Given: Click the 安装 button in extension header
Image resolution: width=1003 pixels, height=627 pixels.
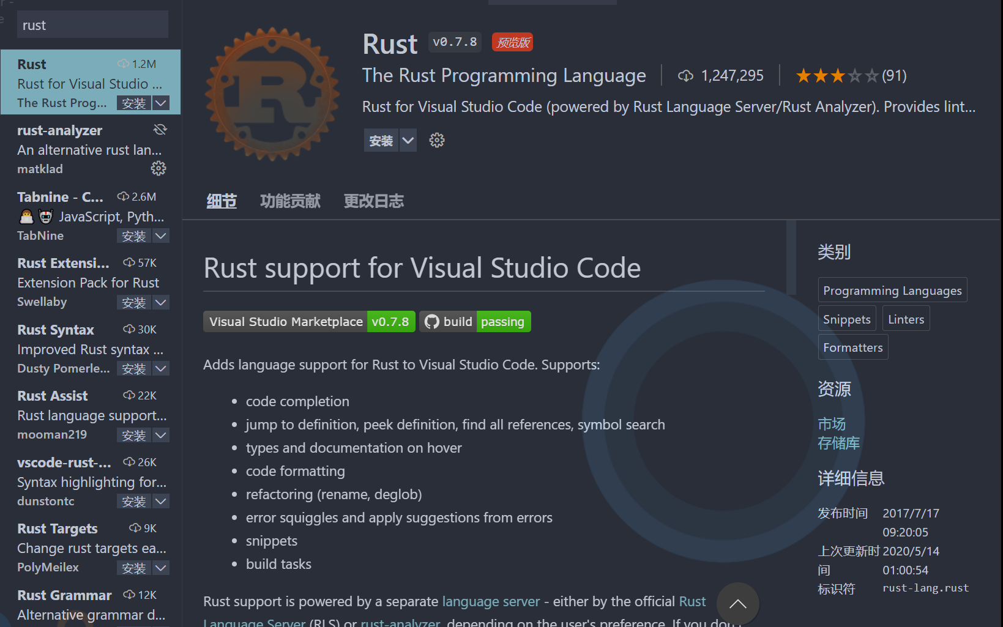Looking at the screenshot, I should click(x=381, y=141).
